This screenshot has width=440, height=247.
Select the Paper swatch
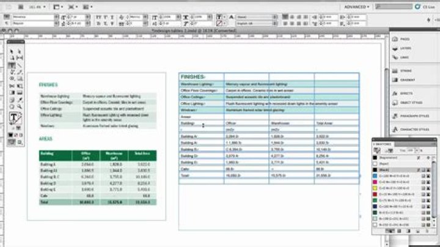coord(402,164)
